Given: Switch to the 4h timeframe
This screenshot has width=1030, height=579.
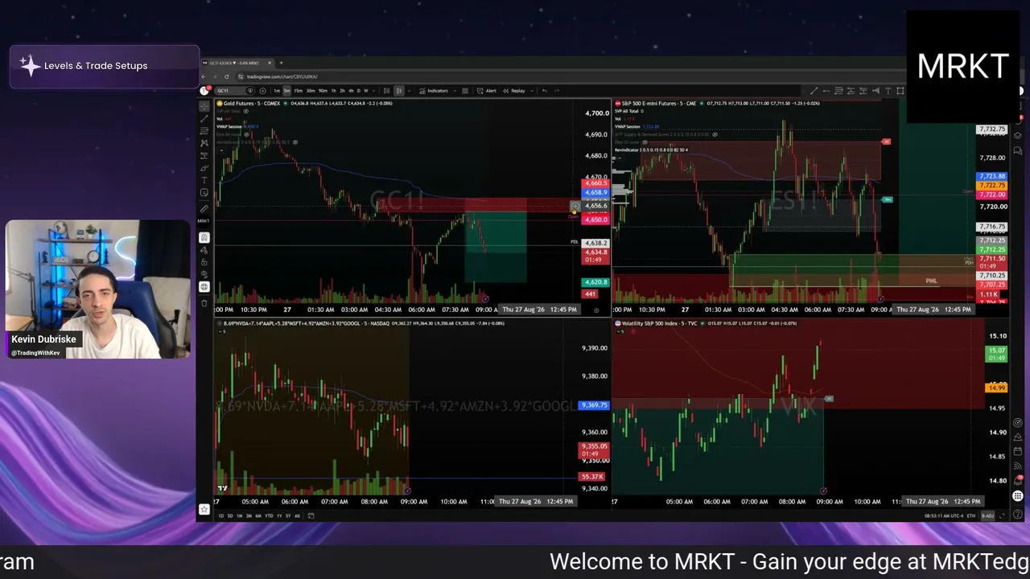Looking at the screenshot, I should [x=351, y=91].
